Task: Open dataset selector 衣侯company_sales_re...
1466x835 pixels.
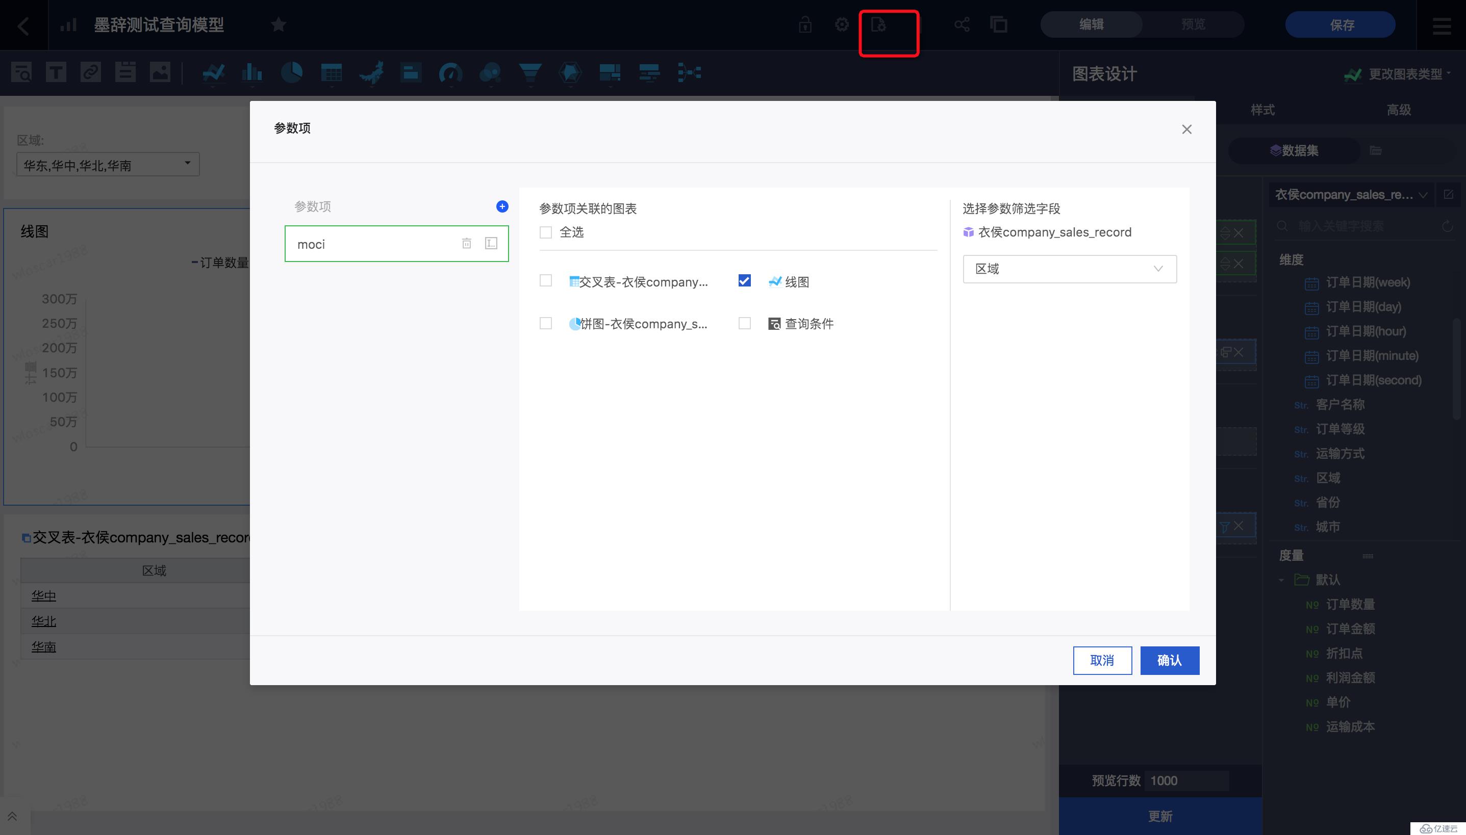Action: 1351,195
